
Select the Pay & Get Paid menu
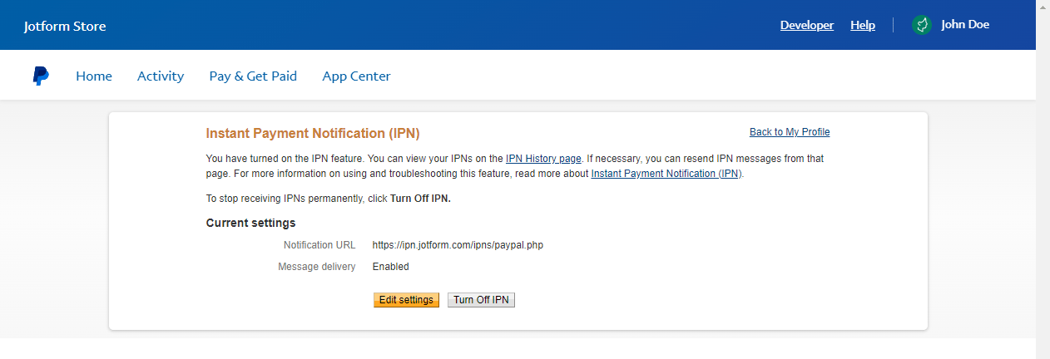pyautogui.click(x=253, y=76)
